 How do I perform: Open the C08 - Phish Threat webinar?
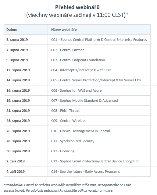[65, 111]
